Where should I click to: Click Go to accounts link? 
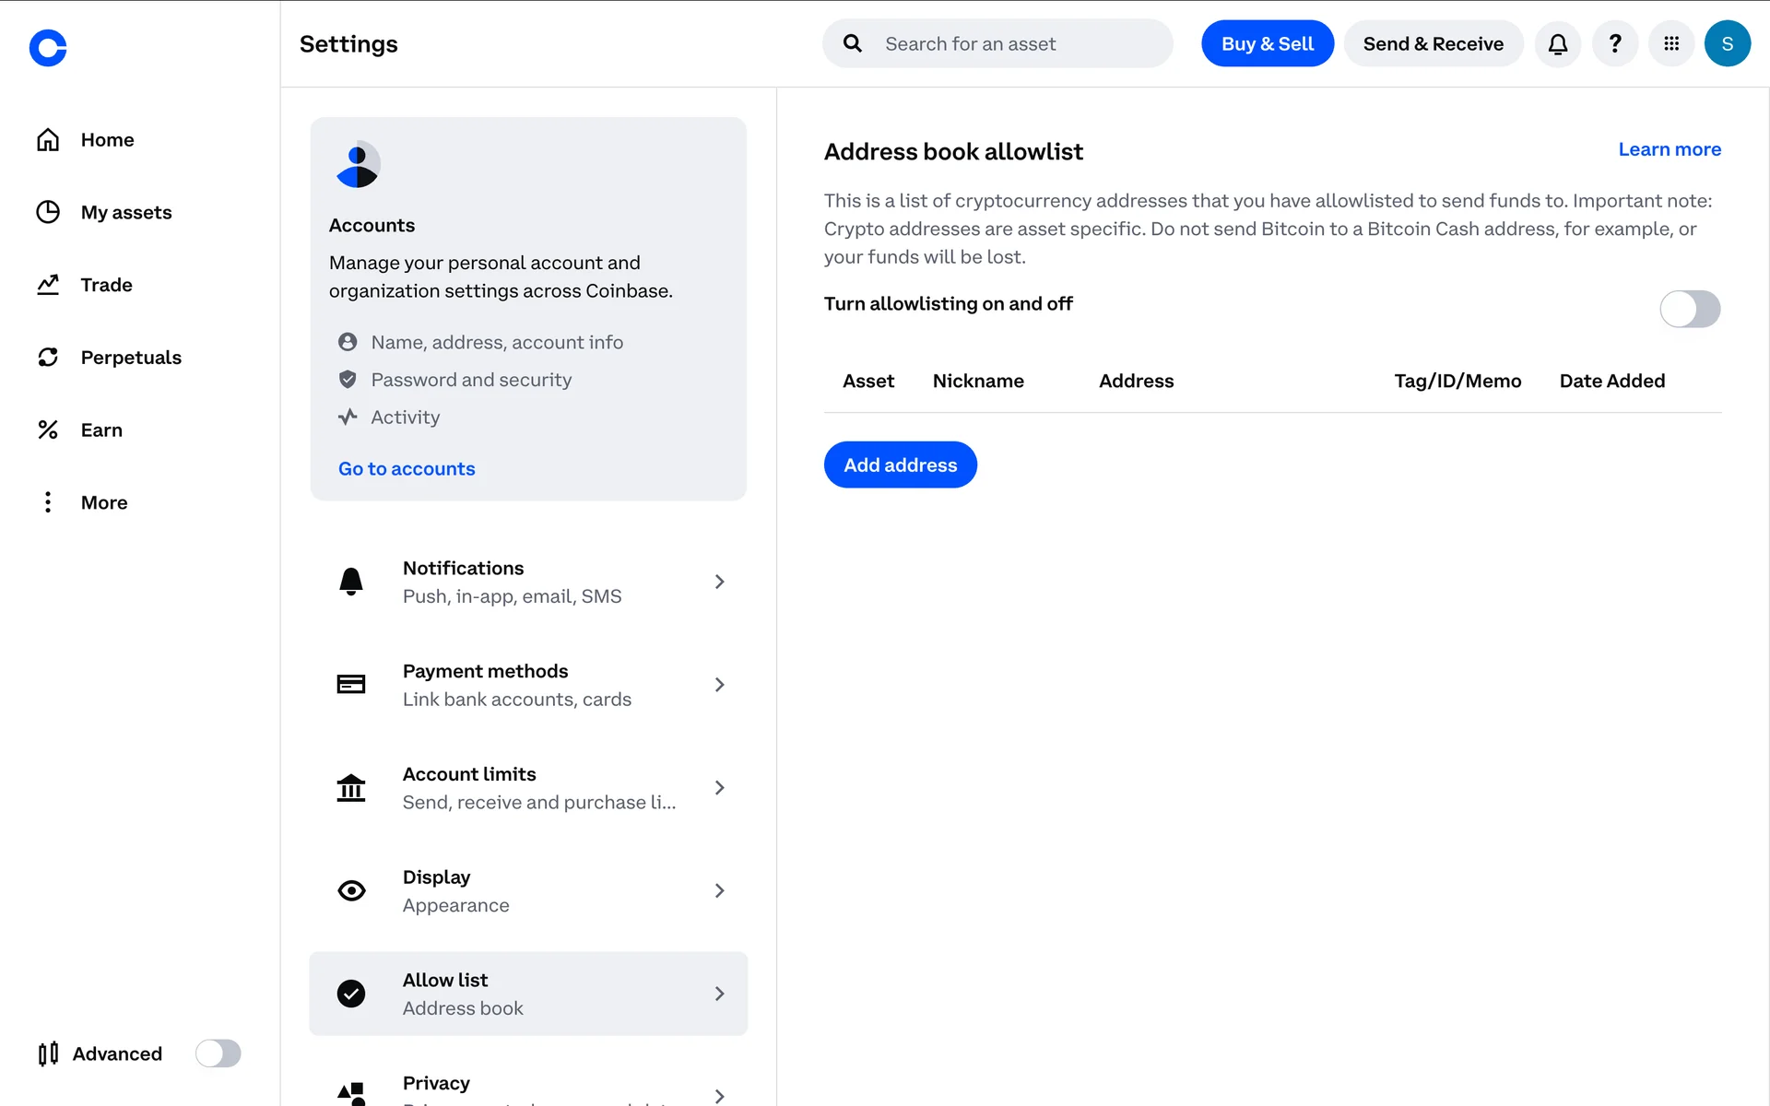407,469
